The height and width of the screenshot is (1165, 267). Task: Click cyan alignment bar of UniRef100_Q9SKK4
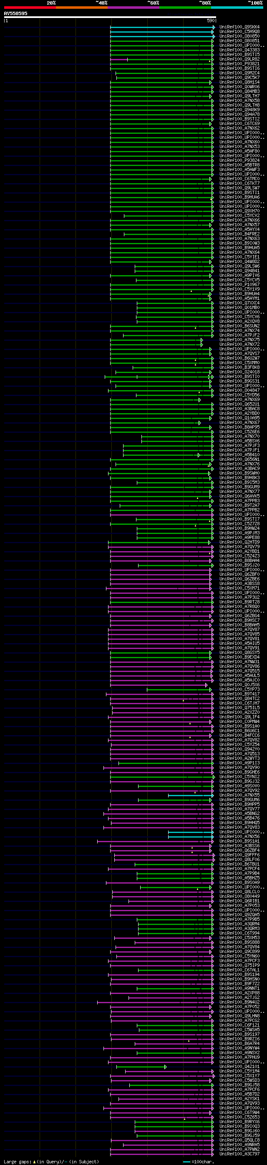pos(162,27)
